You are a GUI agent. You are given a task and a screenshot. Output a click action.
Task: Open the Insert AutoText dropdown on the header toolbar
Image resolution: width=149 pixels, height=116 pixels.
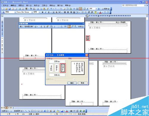pyautogui.click(x=29, y=26)
